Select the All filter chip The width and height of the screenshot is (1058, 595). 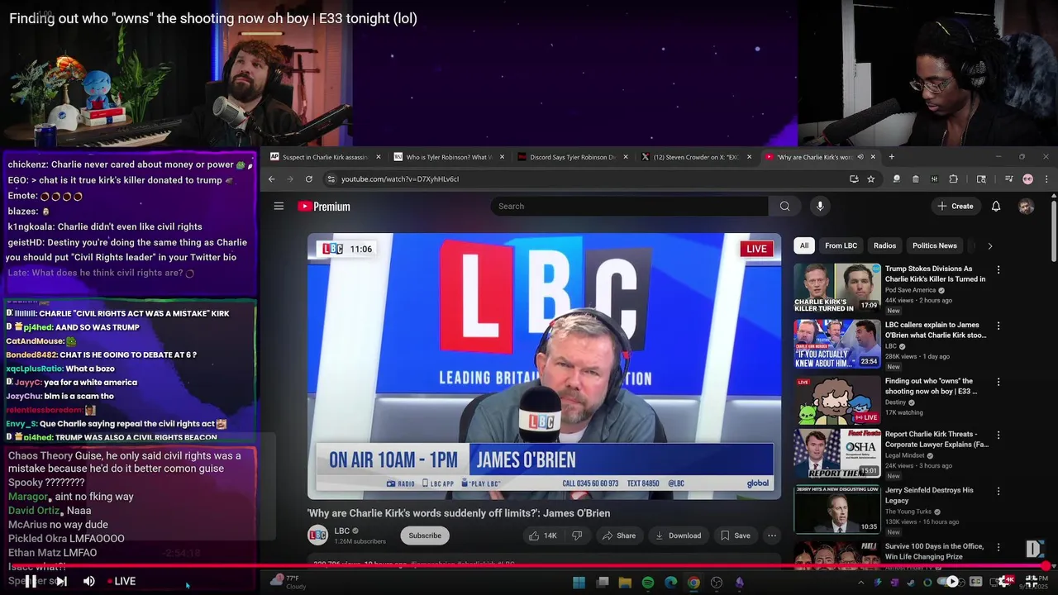(x=803, y=245)
